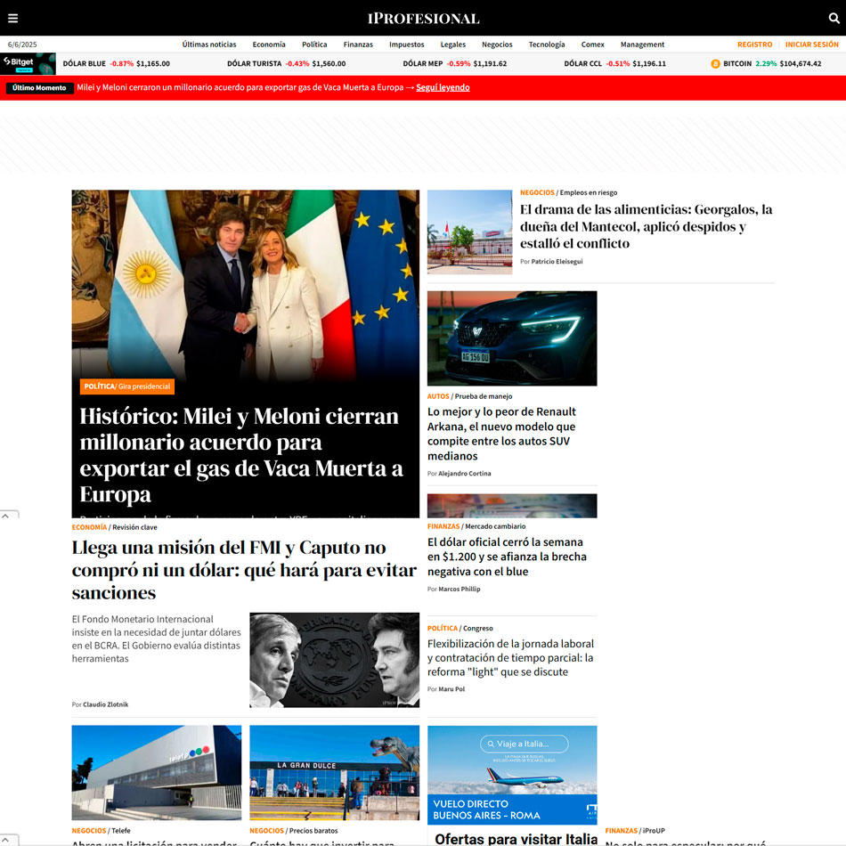Open the Georgalos alimenticias headline

pyautogui.click(x=647, y=226)
